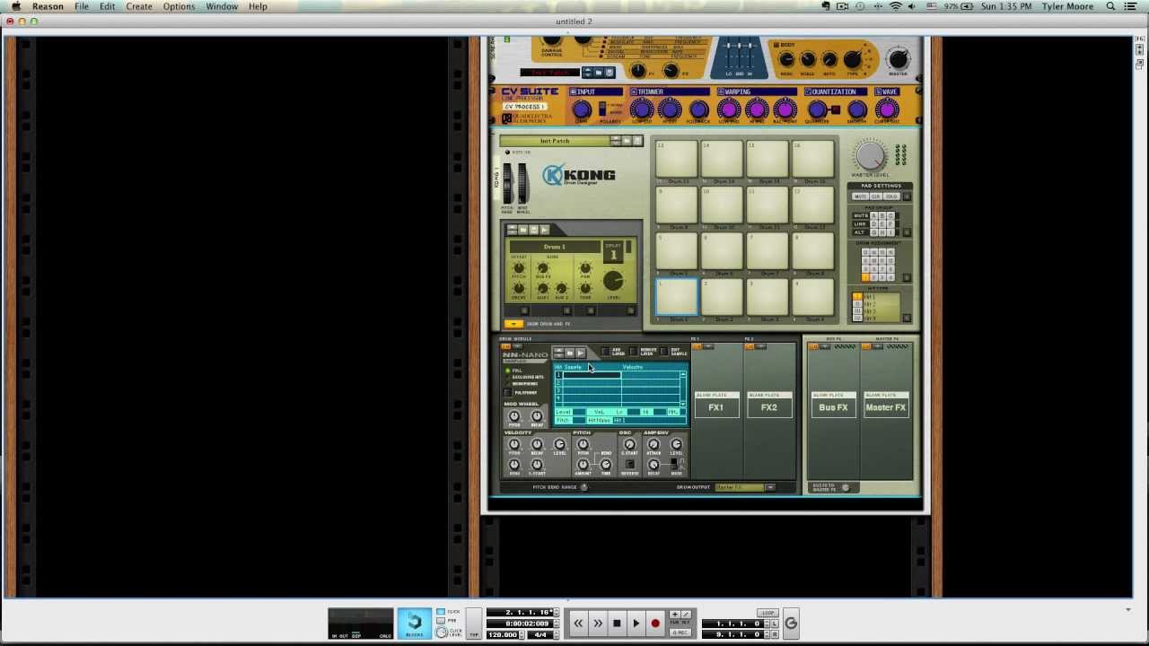Screen dimensions: 1149x646
Task: Toggle the Pre-count checkbox
Action: tap(441, 620)
